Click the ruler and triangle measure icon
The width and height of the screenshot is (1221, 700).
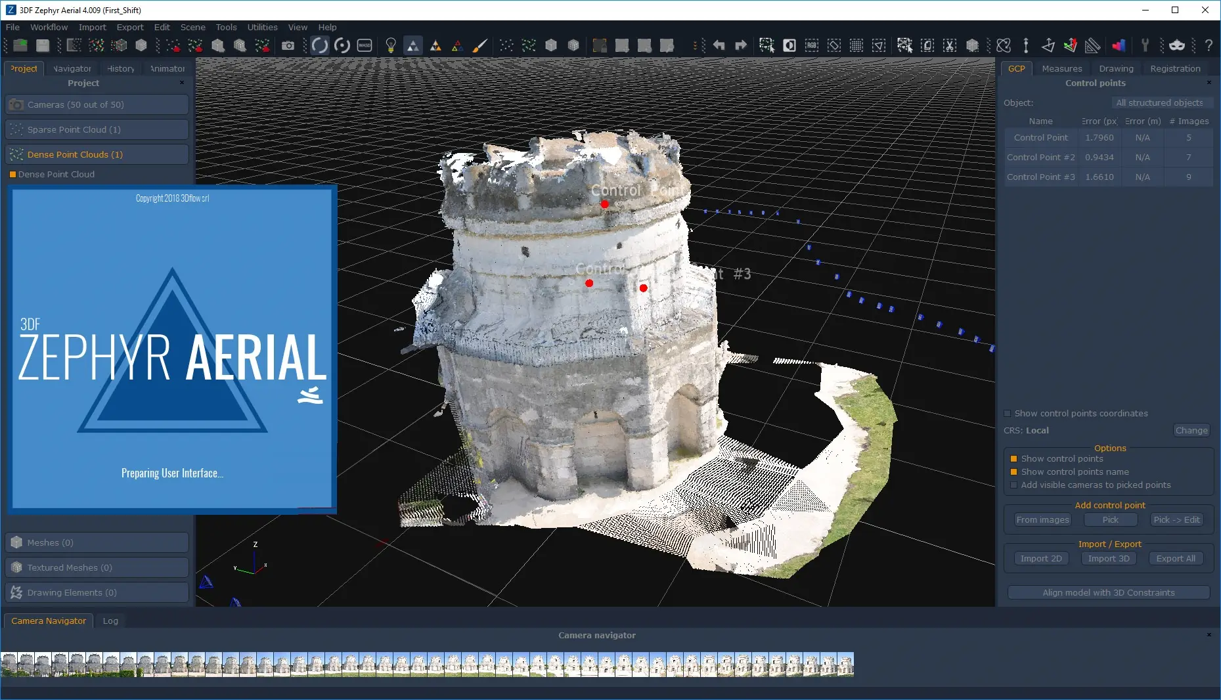click(x=1093, y=45)
